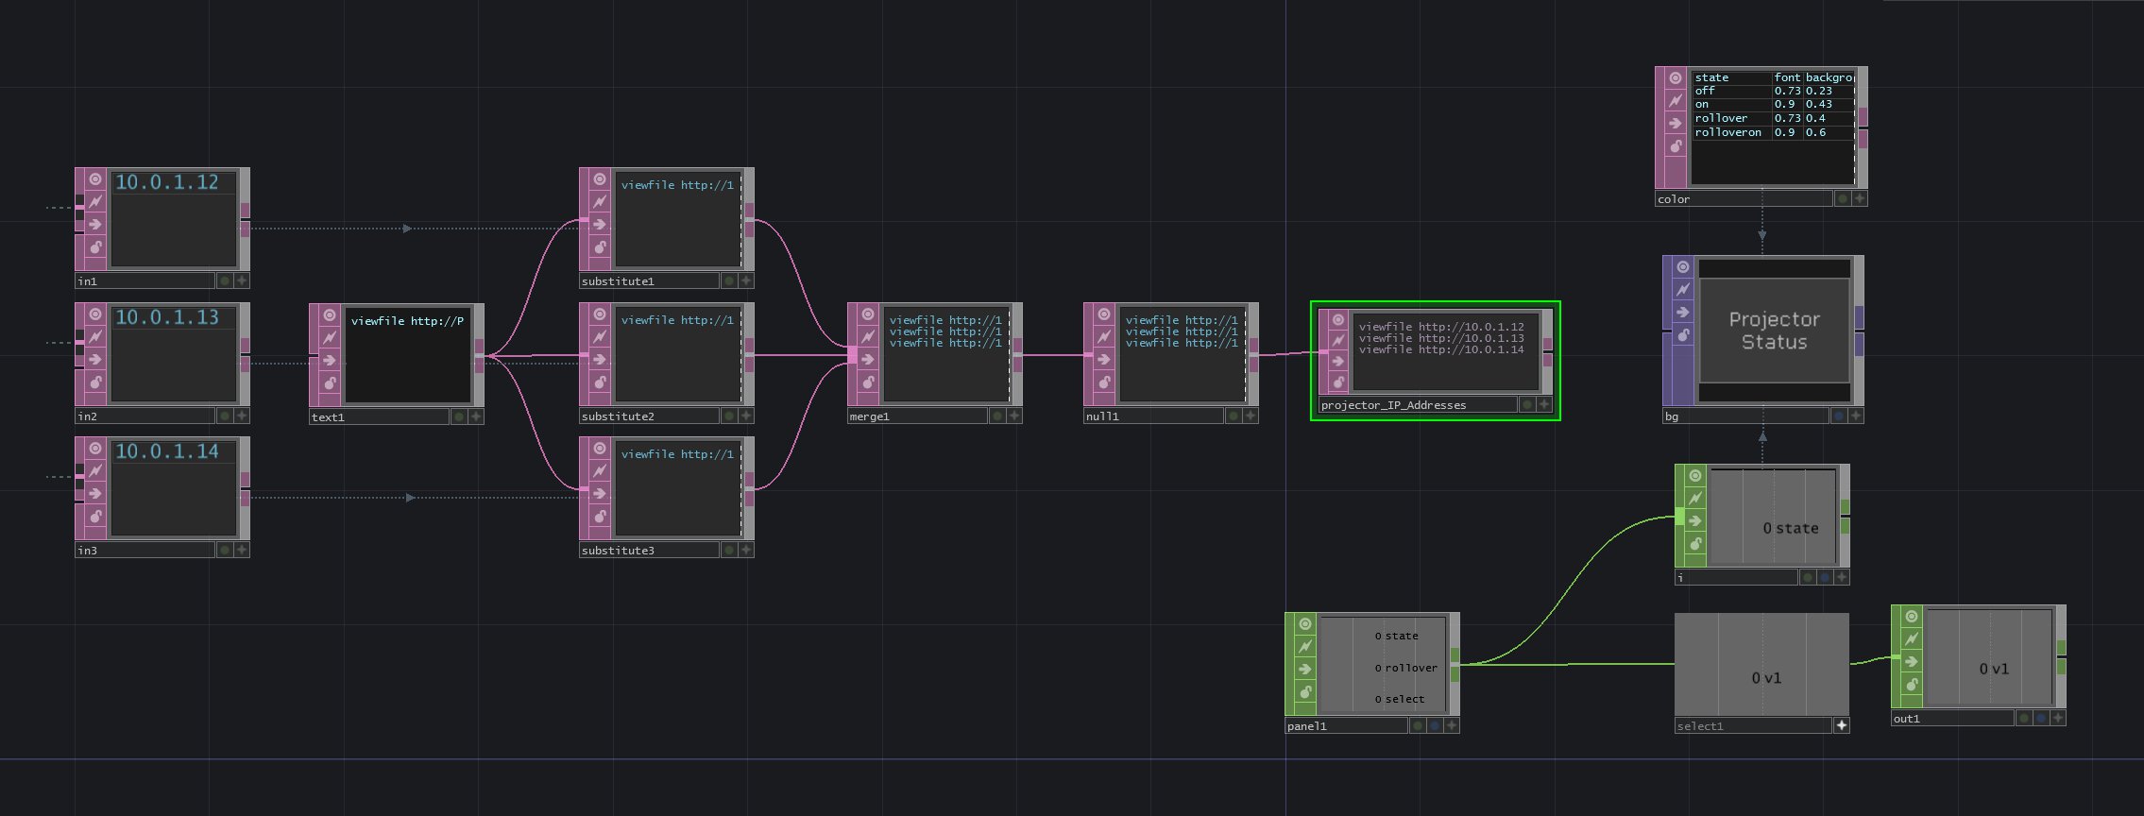Image resolution: width=2144 pixels, height=816 pixels.
Task: Click the plus expander on in3 node
Action: [x=242, y=550]
